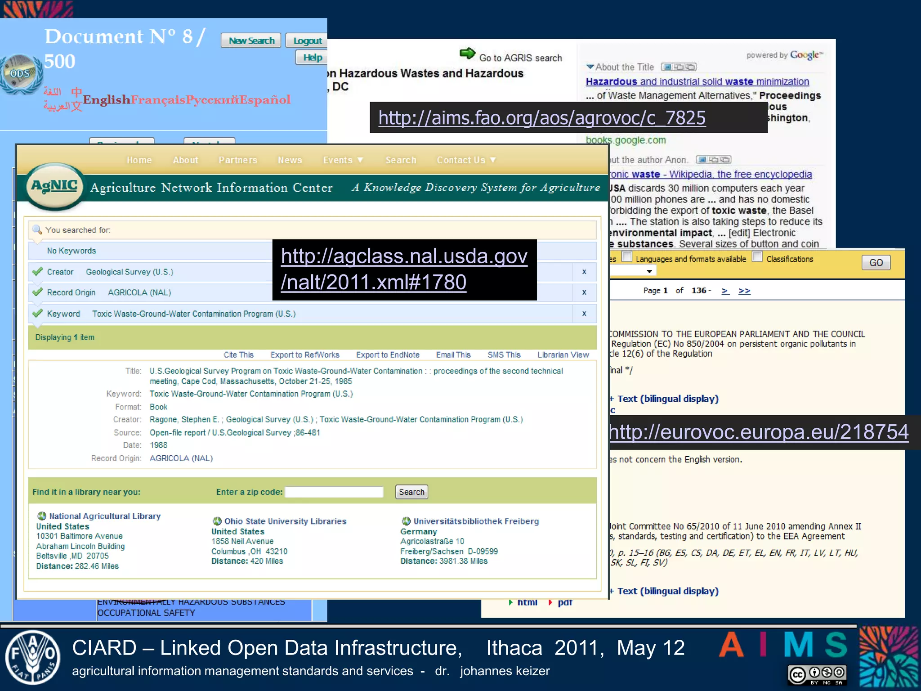Click the Ragone, Stephen E. creator link
Screen dimensions: 921x691
point(184,419)
